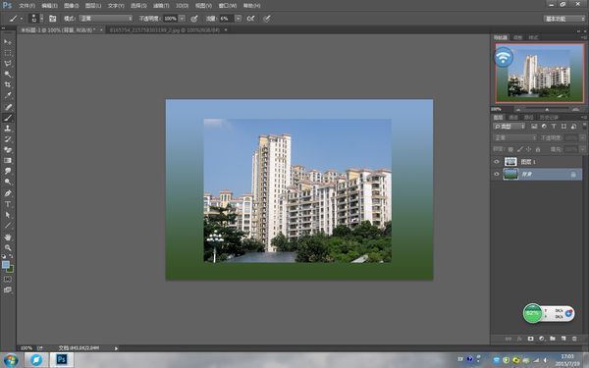
Task: Open the brush panel toggle in options bar
Action: [x=53, y=19]
